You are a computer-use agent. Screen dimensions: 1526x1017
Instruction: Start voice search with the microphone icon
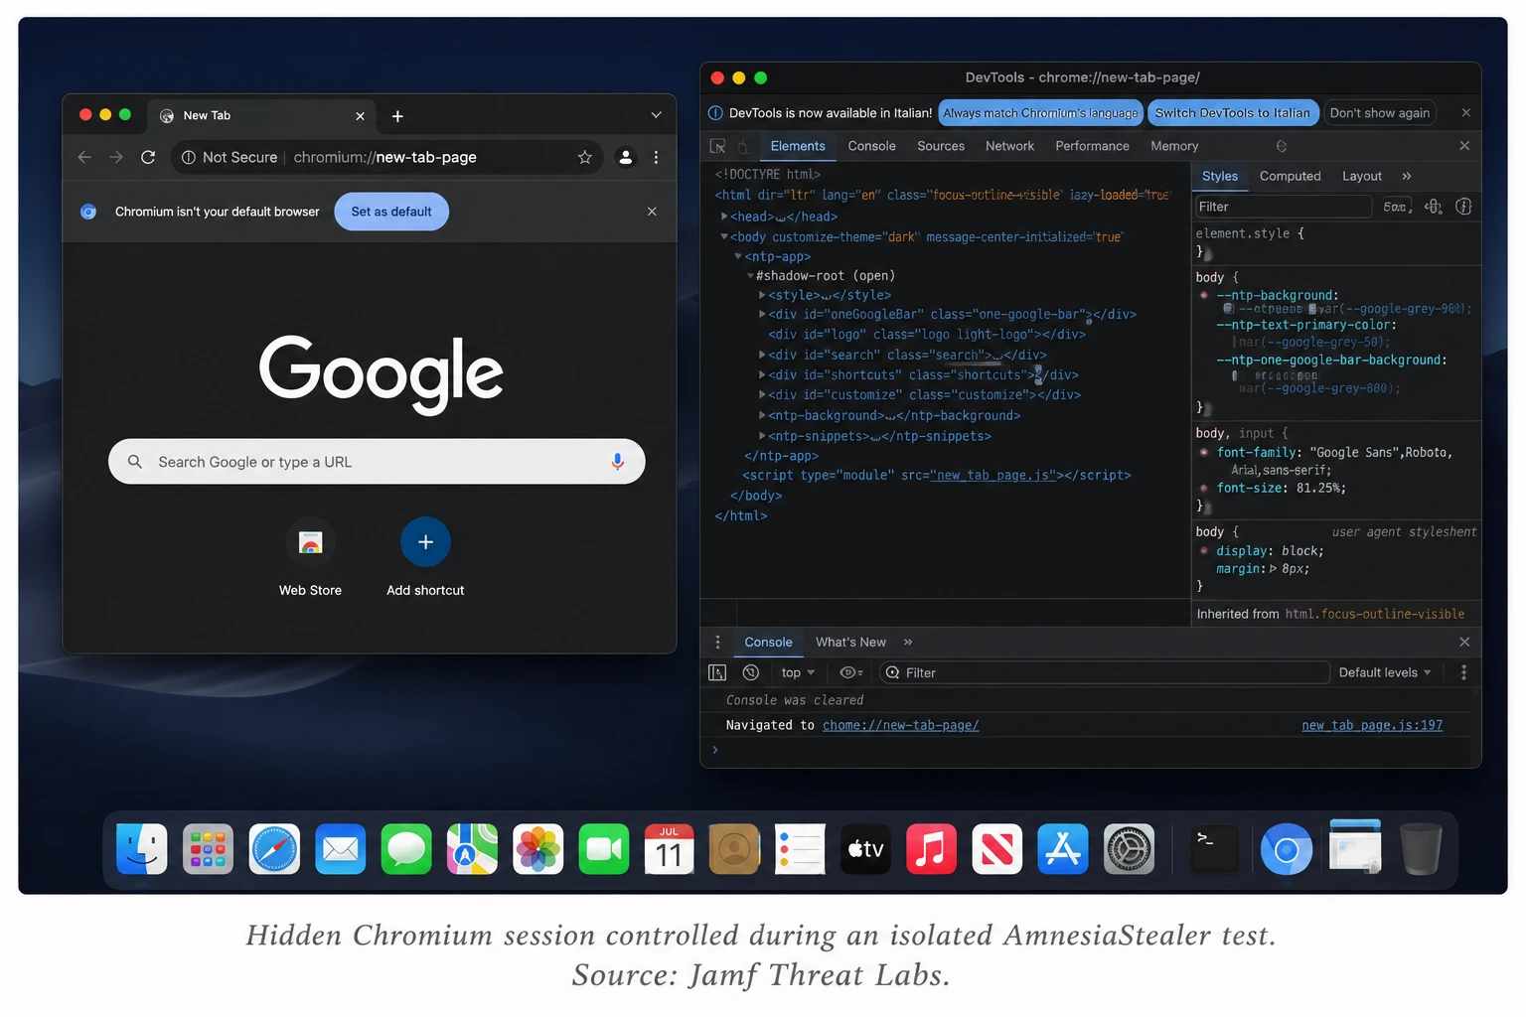click(x=617, y=462)
